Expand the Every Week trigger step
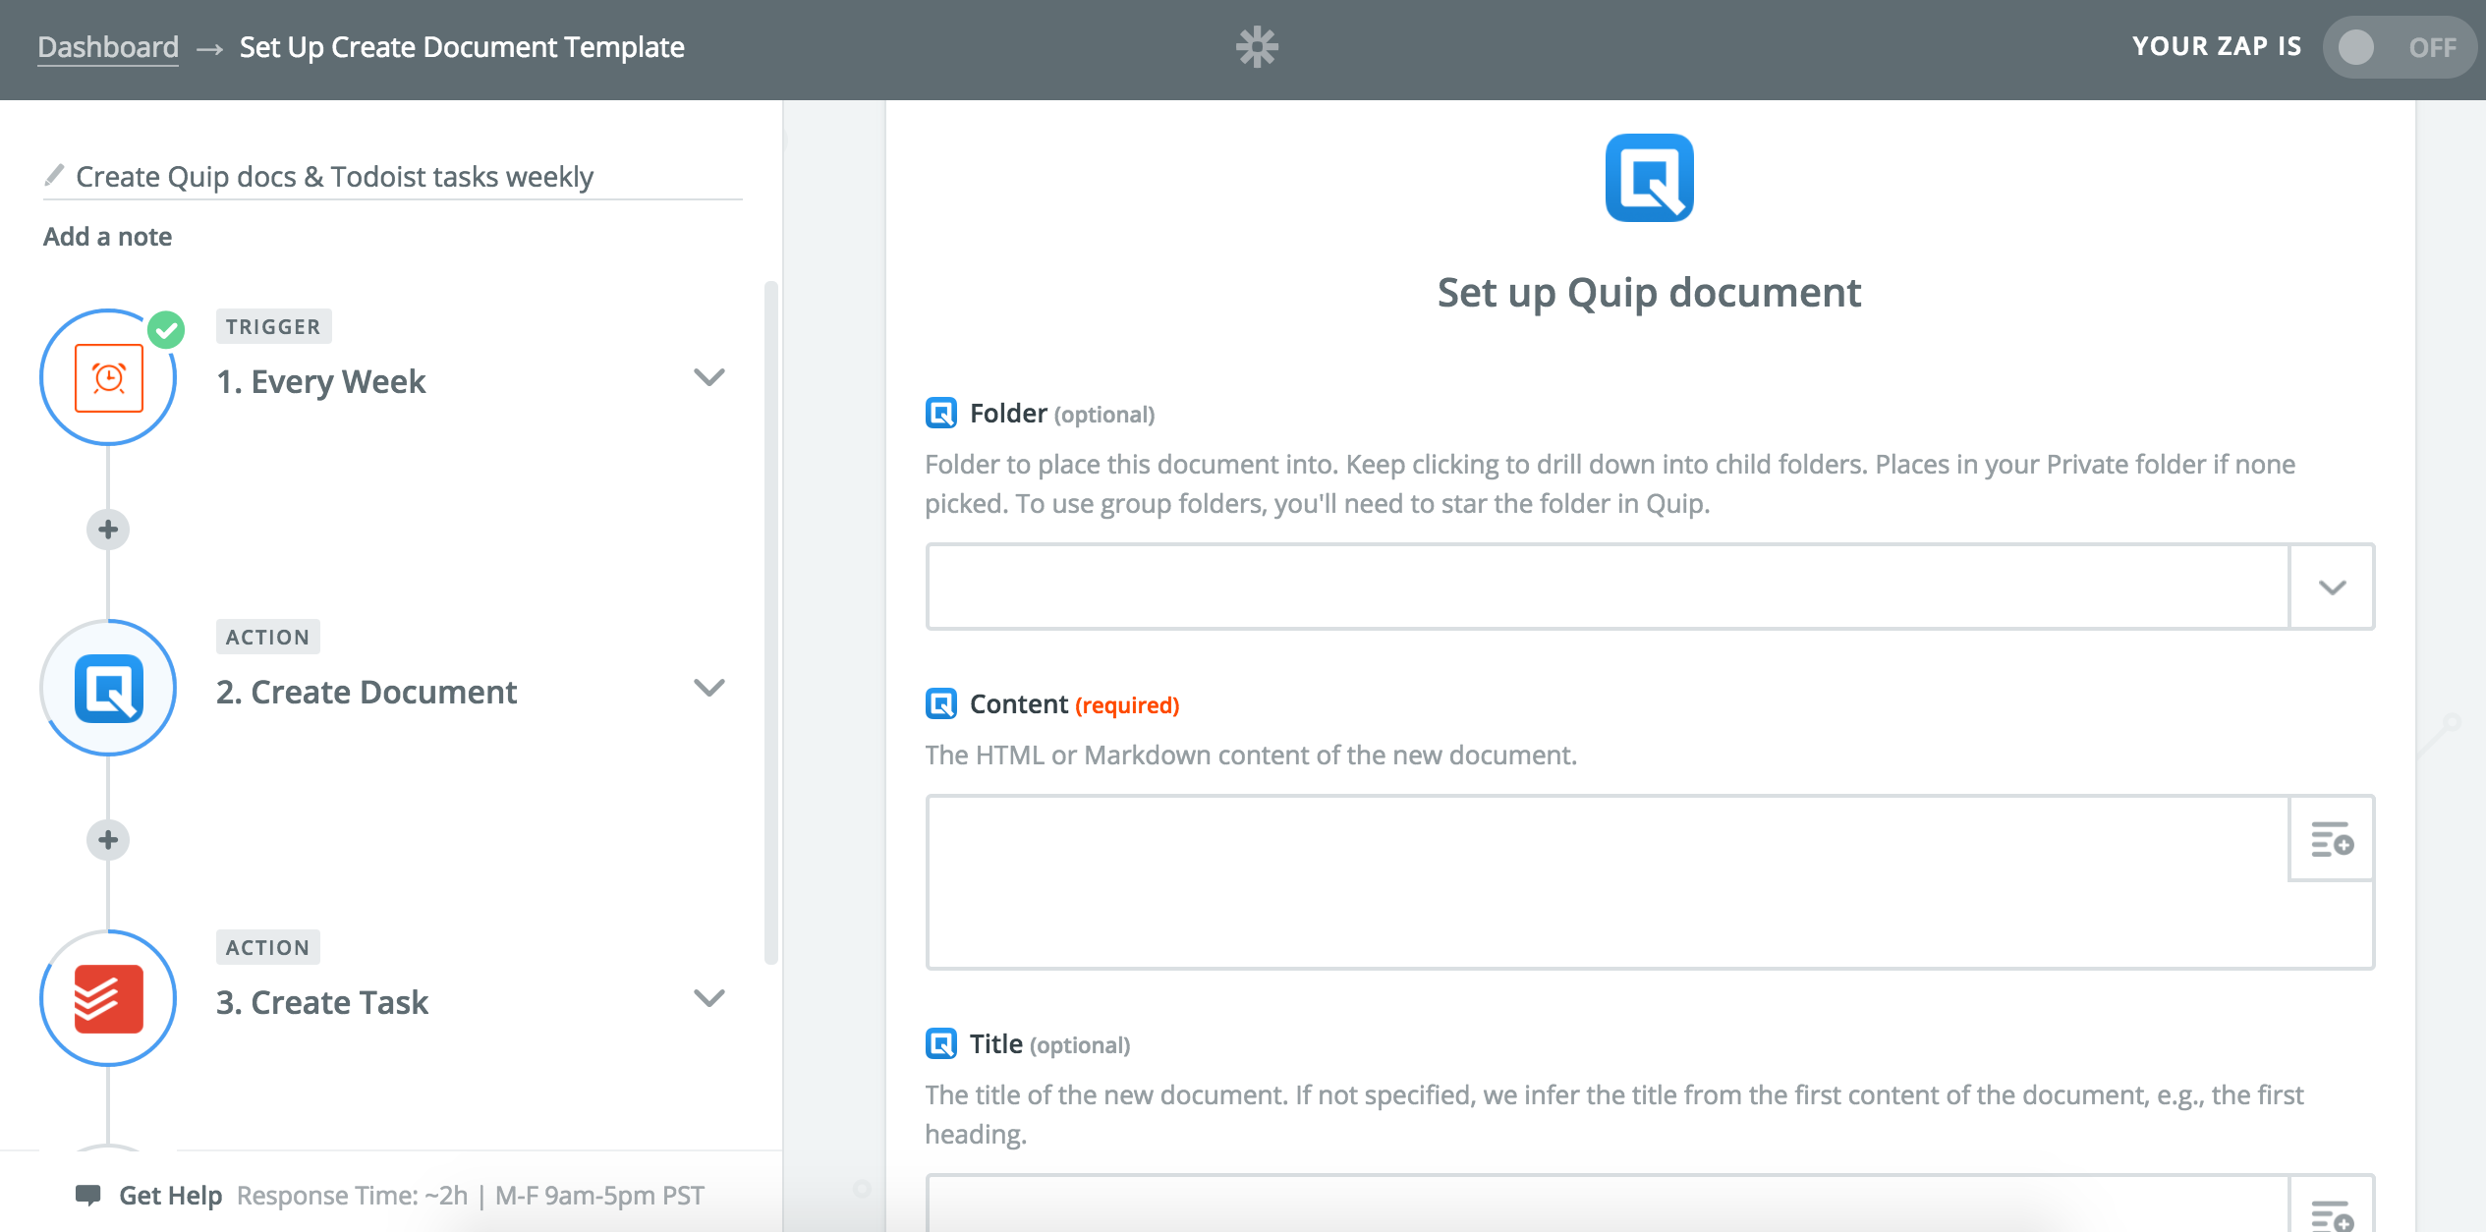 (708, 377)
